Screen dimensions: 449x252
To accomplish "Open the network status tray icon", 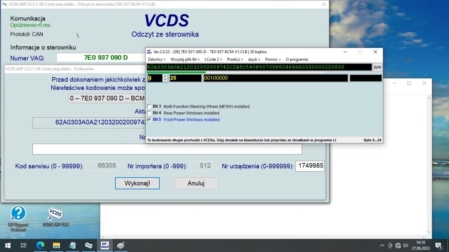I will click(398, 246).
